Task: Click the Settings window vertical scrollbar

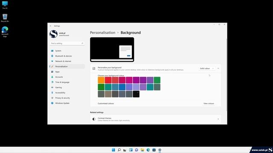Action: (x=227, y=75)
